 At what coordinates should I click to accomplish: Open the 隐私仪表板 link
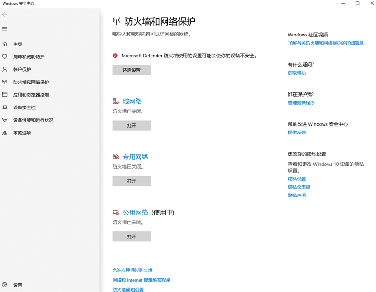pyautogui.click(x=299, y=187)
